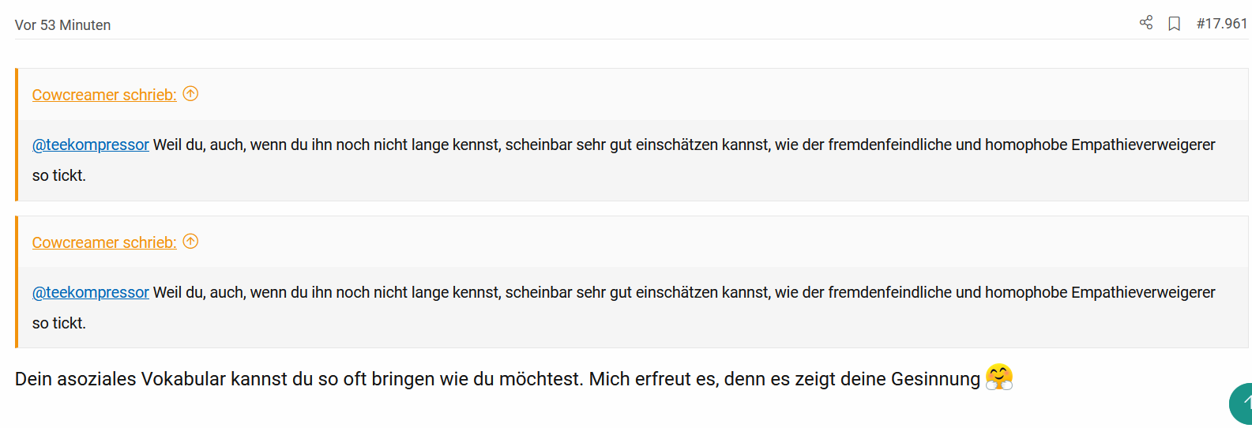Jump to original via first quote's up-arrow icon
The image size is (1252, 428).
point(190,94)
